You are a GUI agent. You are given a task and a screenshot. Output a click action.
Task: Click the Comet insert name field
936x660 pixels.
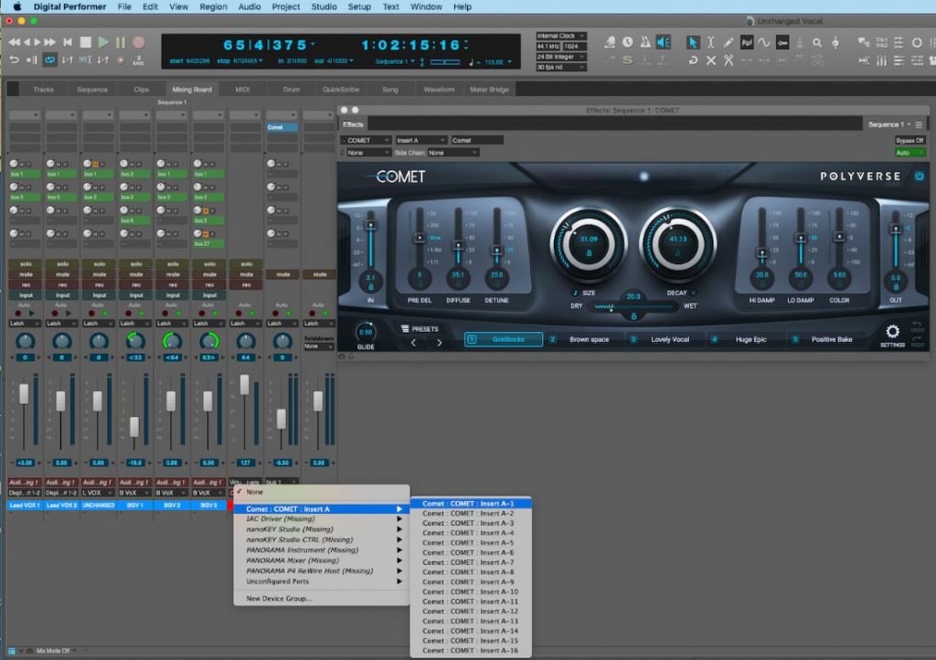[x=476, y=140]
